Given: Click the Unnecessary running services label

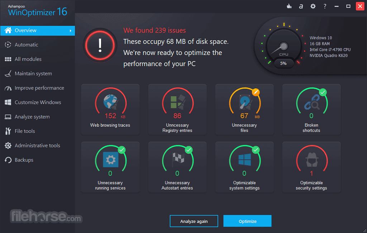Looking at the screenshot, I should tap(110, 185).
